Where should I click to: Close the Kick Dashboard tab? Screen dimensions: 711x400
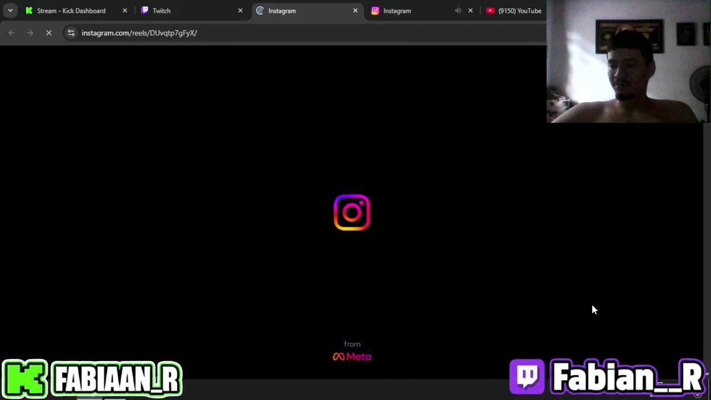click(x=124, y=11)
